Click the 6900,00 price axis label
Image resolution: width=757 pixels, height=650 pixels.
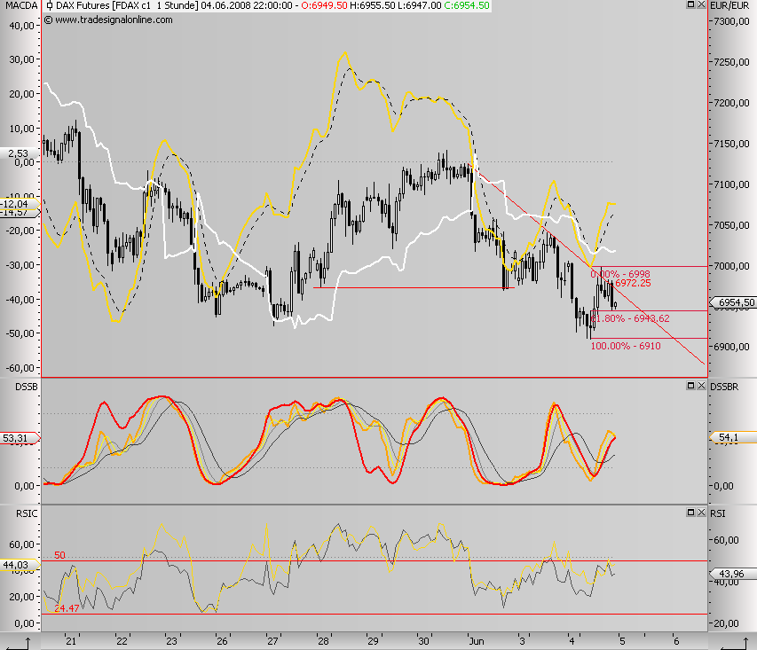click(732, 347)
